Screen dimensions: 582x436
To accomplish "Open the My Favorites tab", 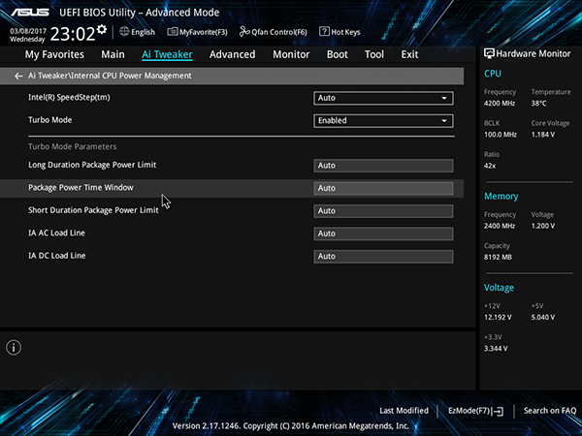I will tap(54, 54).
